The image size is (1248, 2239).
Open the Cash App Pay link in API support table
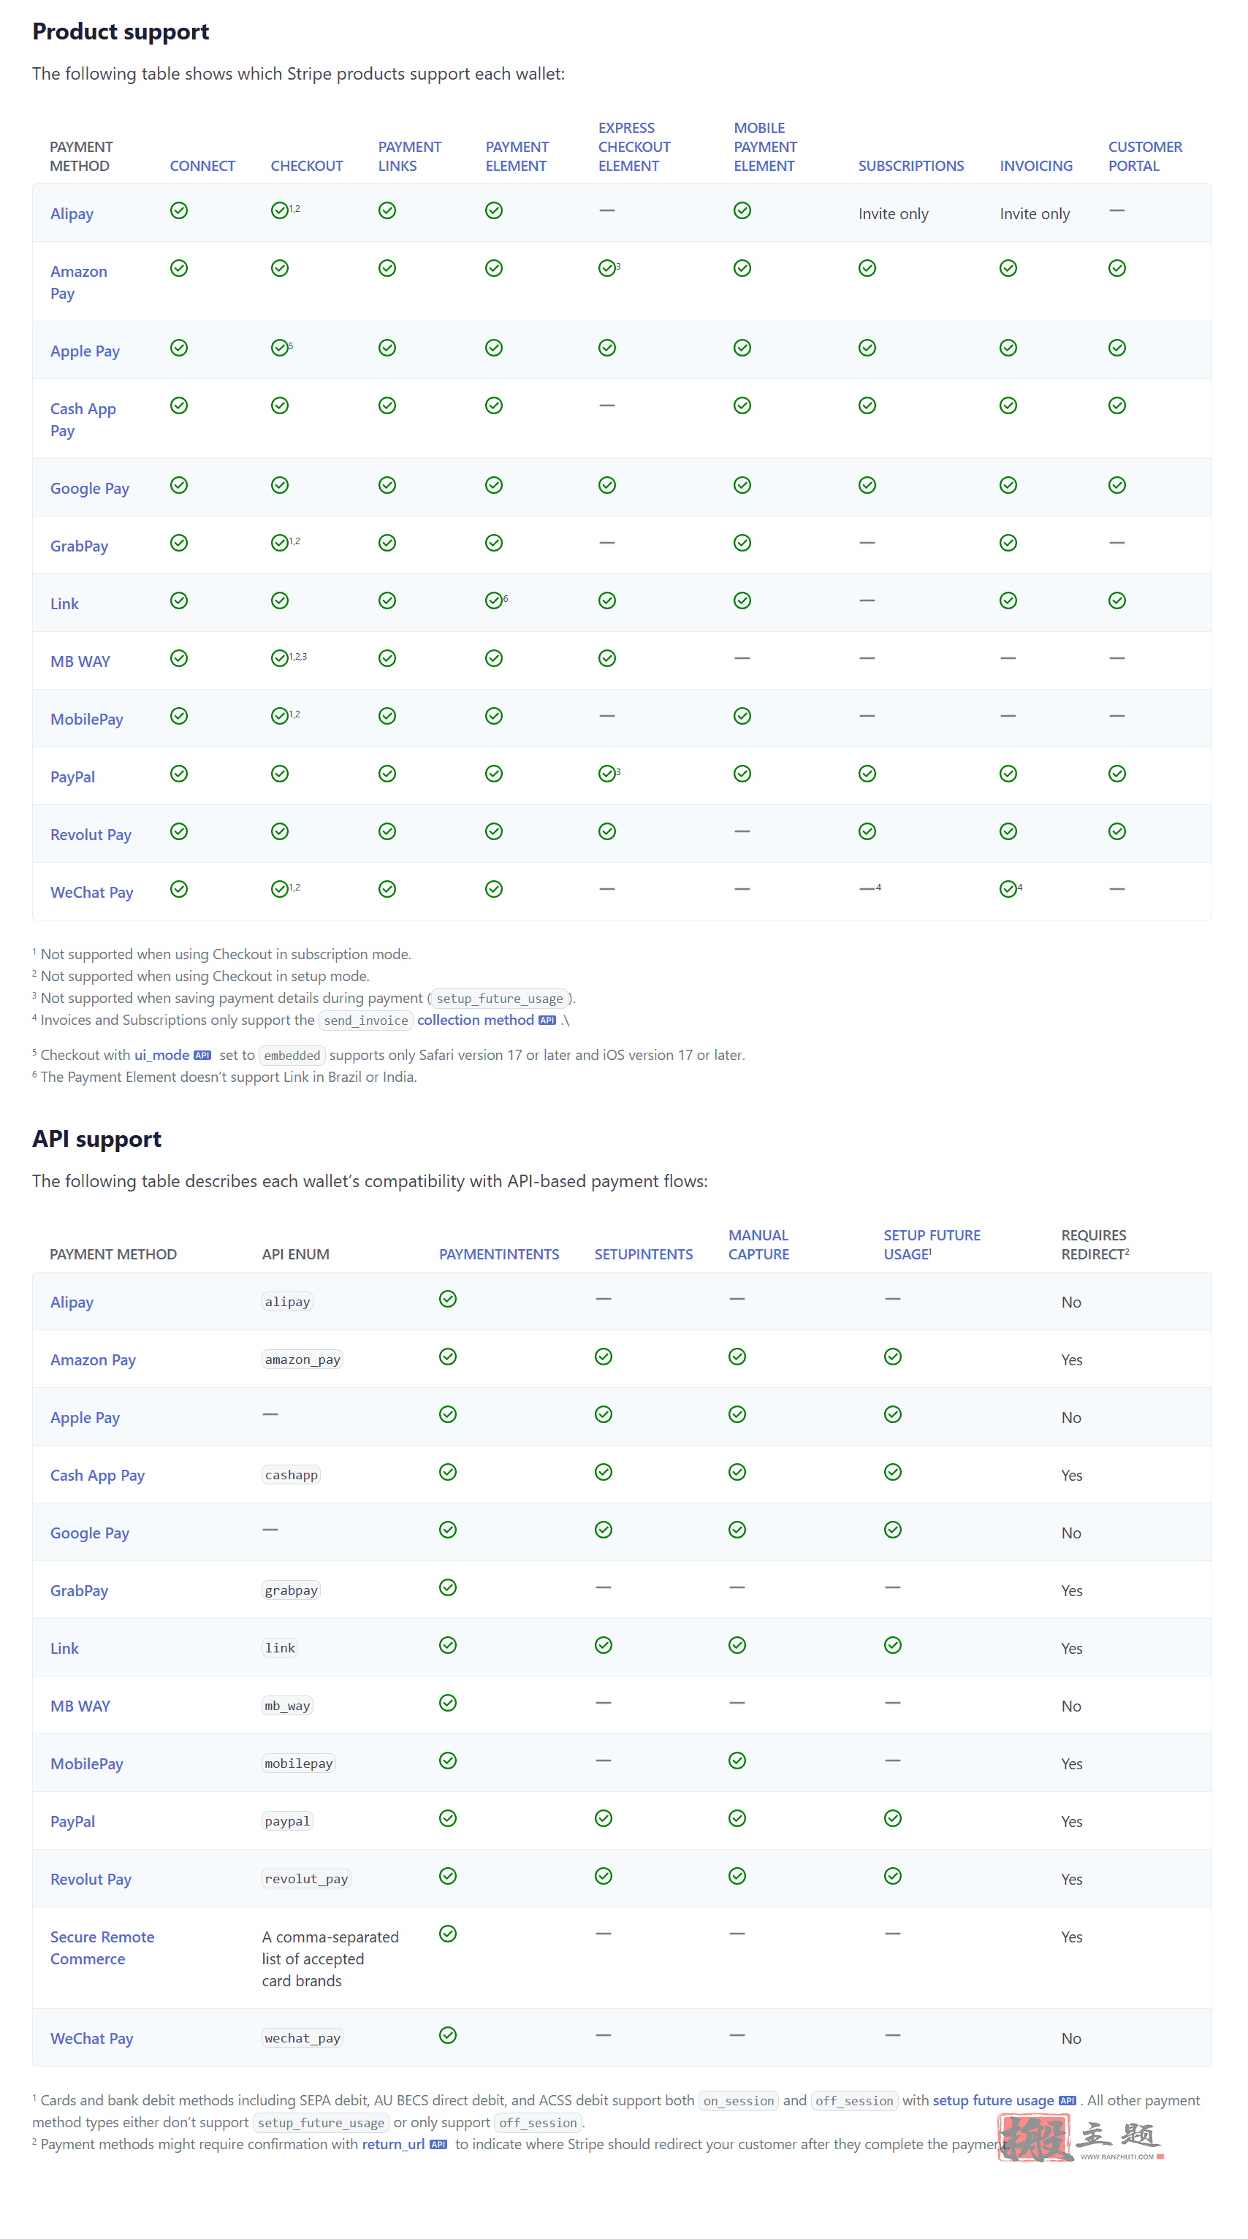(x=97, y=1476)
